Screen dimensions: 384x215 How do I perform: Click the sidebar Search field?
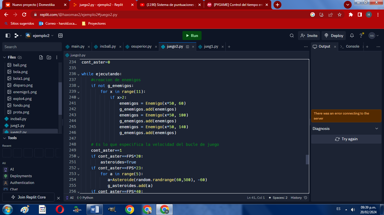[32, 47]
